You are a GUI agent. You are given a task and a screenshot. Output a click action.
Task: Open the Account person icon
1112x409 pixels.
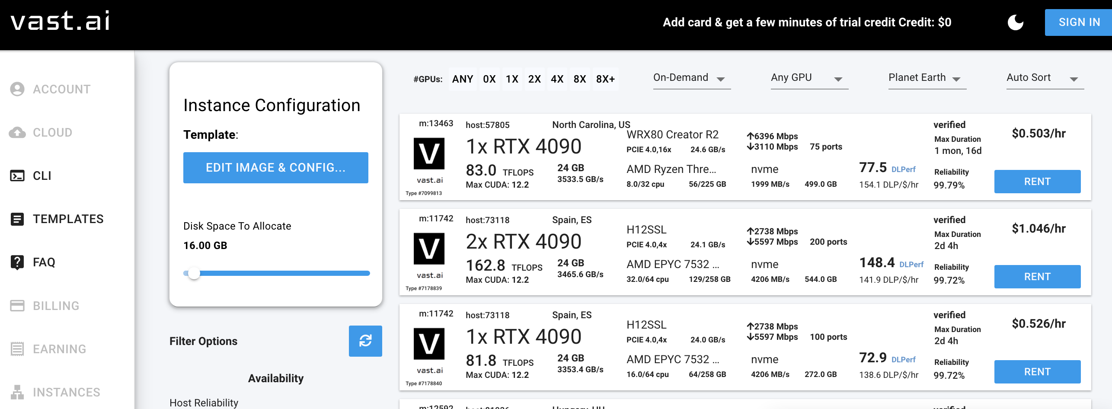tap(17, 89)
